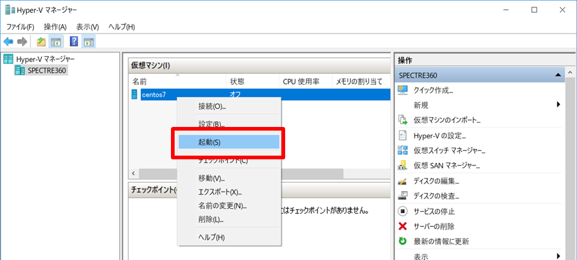Sort by the CPU 使用率 column header

click(x=305, y=82)
